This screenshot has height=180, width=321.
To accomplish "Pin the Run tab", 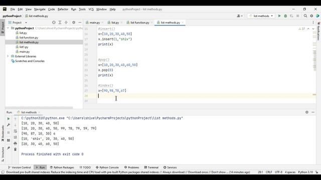I will [x=9, y=148].
